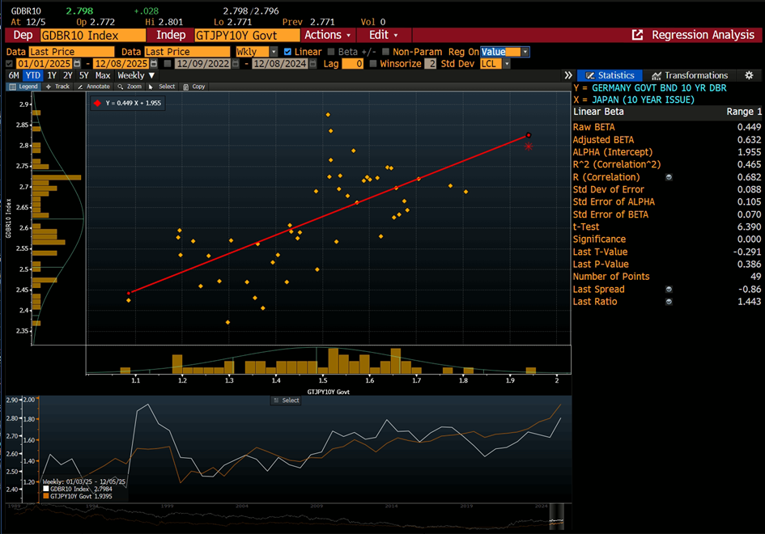The width and height of the screenshot is (765, 534).
Task: Click the Regression Analysis pop-out icon
Action: click(x=637, y=36)
